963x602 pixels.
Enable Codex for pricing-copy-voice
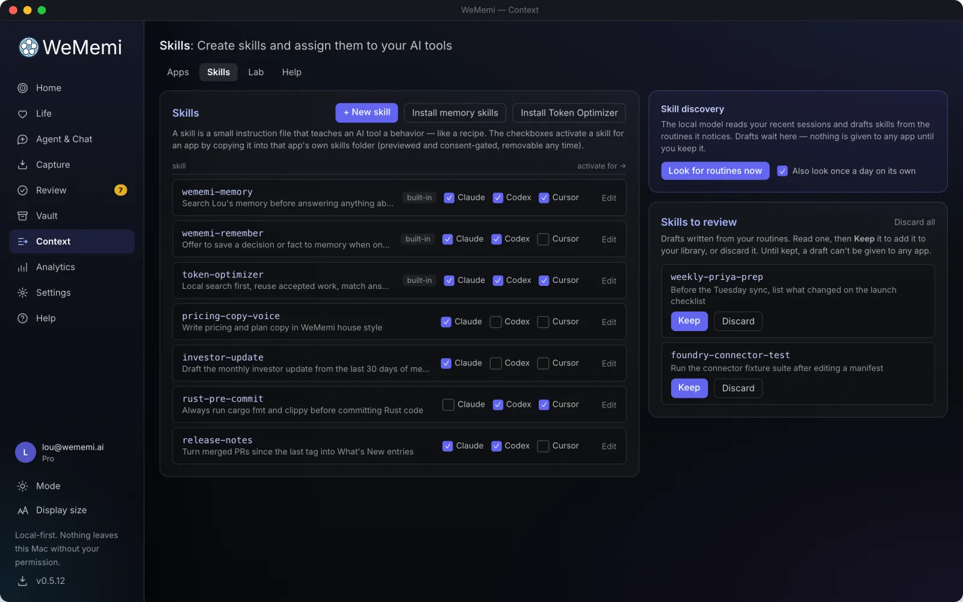[x=496, y=322]
